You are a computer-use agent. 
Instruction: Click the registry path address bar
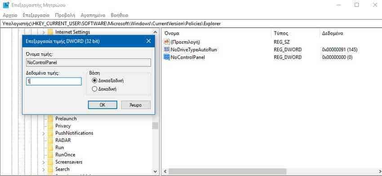(191, 24)
